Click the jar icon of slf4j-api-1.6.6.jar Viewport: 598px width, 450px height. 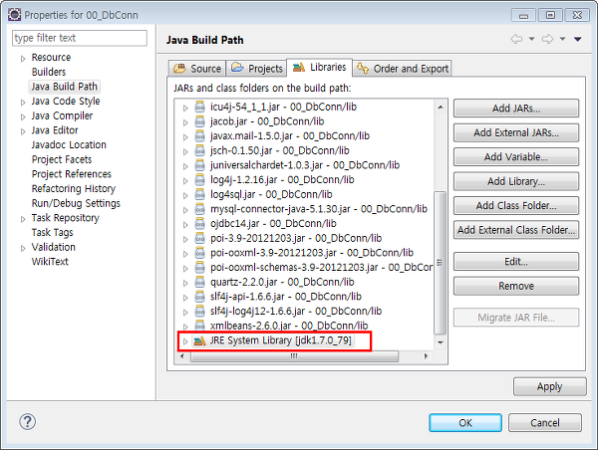200,297
